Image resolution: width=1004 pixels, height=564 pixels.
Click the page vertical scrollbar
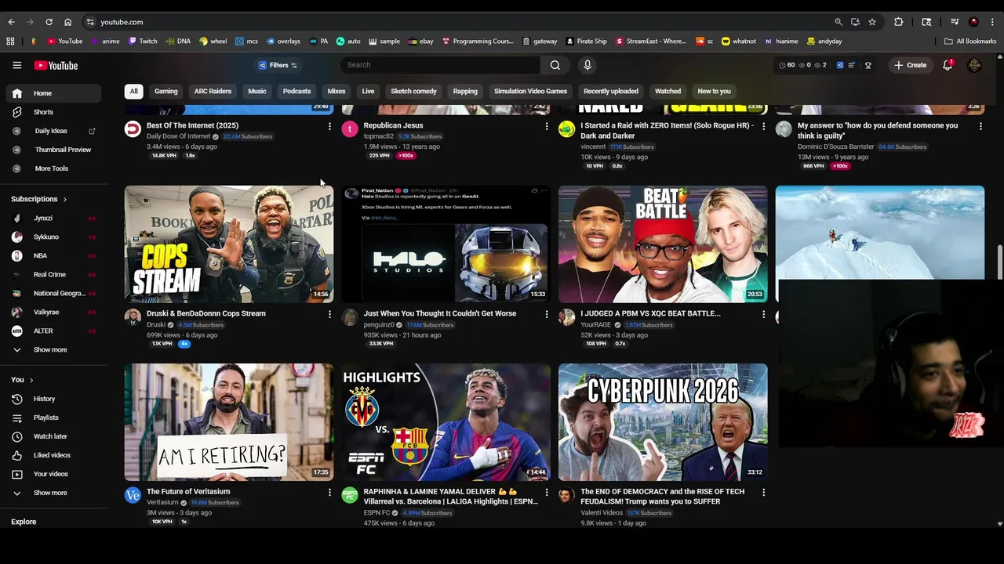point(999,262)
